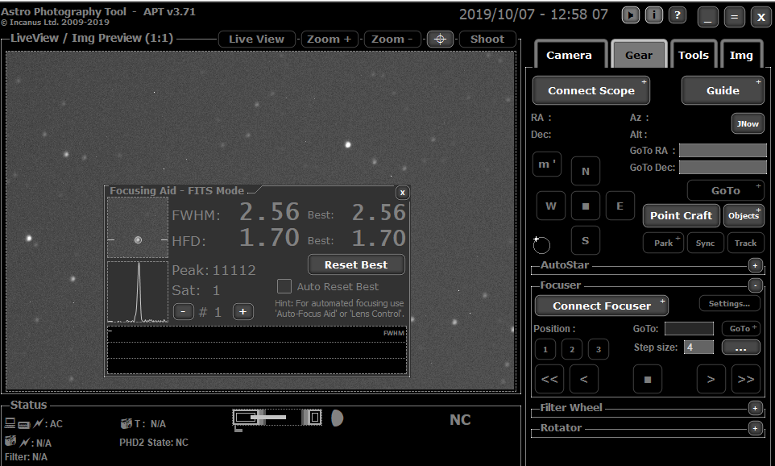Screen dimensions: 775x466
Task: Close the Focusing Aid panel
Action: tap(403, 192)
